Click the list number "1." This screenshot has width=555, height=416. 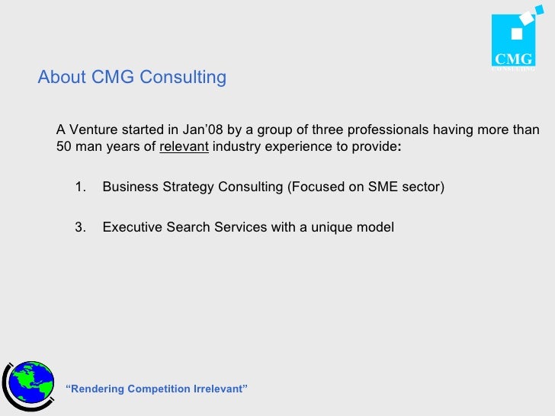pyautogui.click(x=81, y=187)
